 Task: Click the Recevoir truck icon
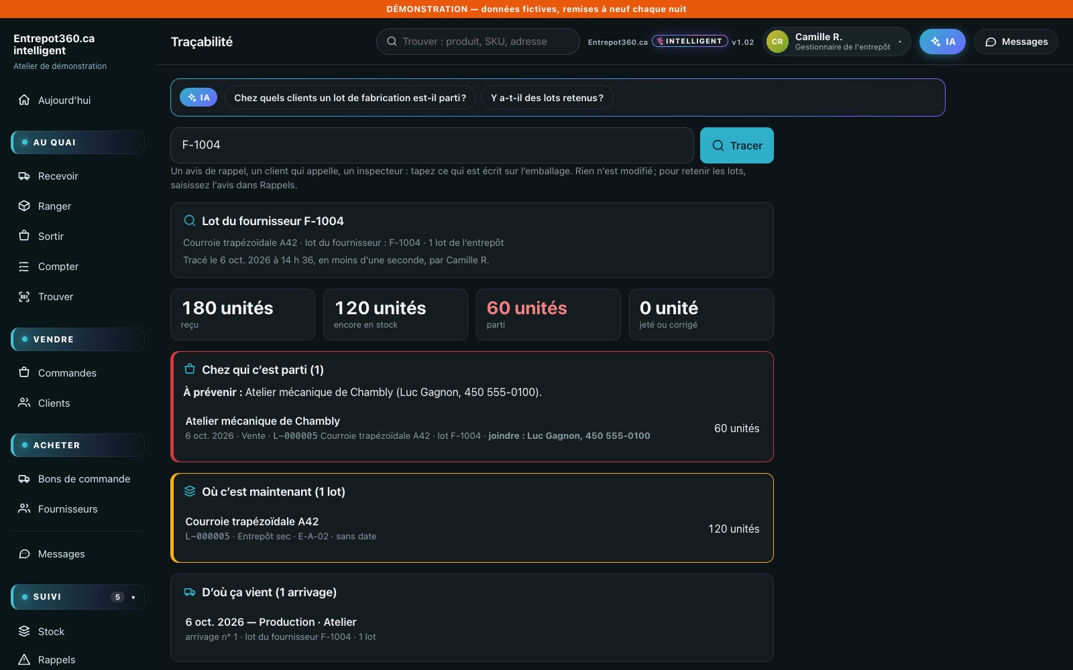pos(24,176)
